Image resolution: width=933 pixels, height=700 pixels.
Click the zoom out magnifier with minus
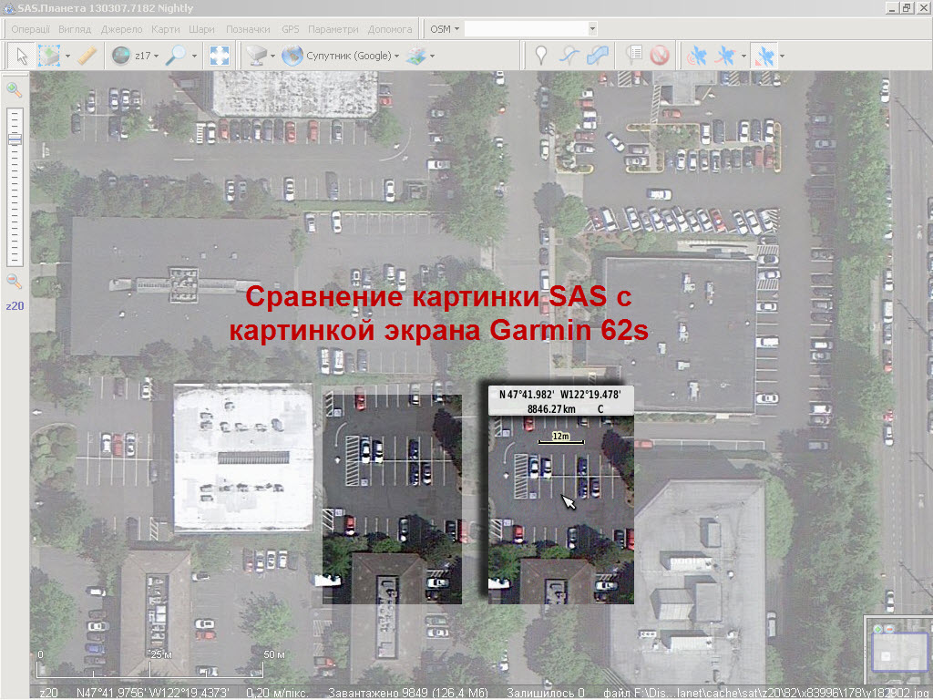14,282
